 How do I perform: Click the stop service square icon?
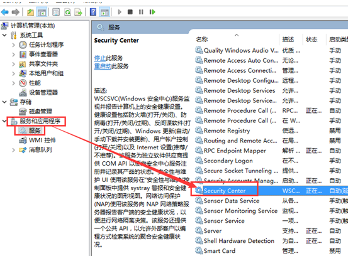pyautogui.click(x=130, y=12)
